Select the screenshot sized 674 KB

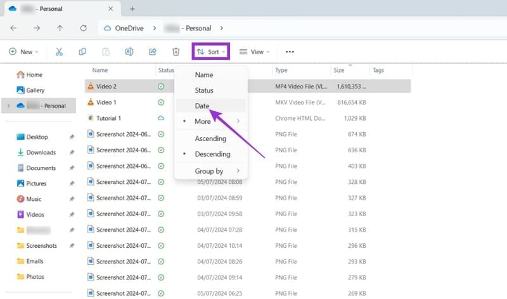tap(124, 134)
